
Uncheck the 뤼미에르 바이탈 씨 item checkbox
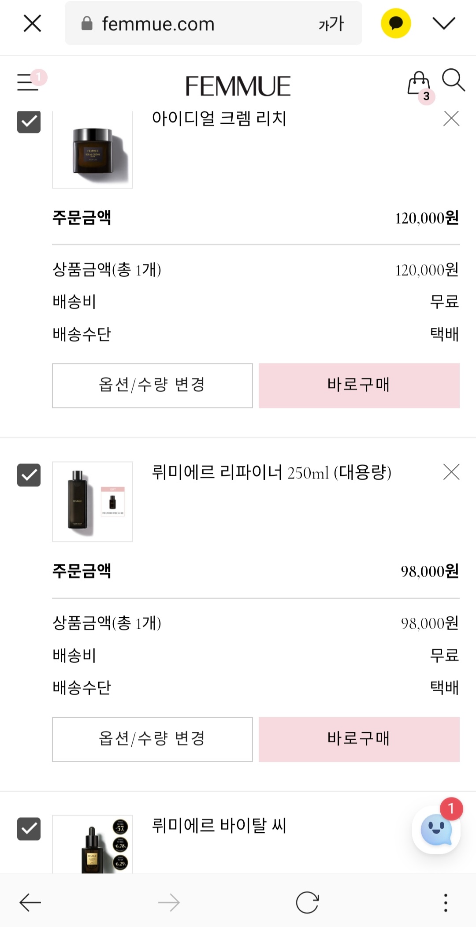(29, 829)
